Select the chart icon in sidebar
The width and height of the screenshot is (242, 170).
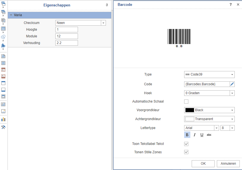pos(3,119)
